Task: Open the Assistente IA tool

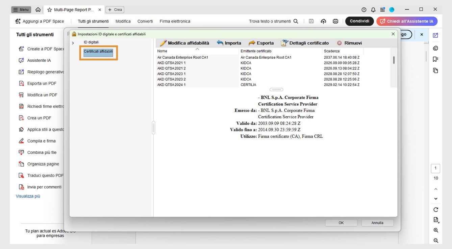Action: pyautogui.click(x=35, y=60)
